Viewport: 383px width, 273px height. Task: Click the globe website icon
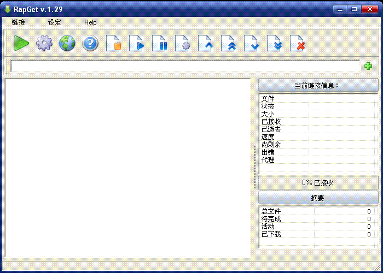tap(67, 43)
